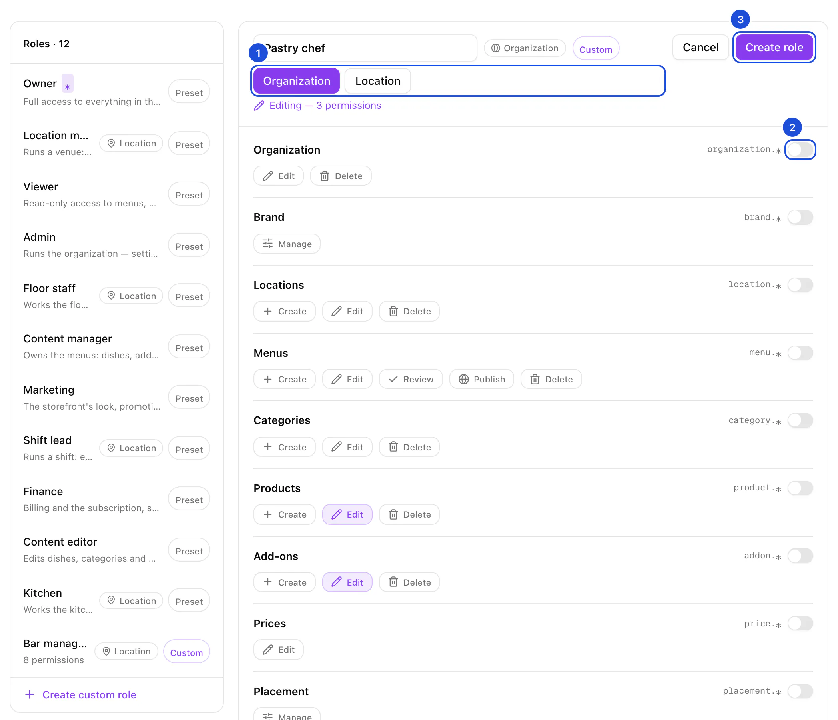The width and height of the screenshot is (838, 720).
Task: Open the Kitchen role entry
Action: coord(116,601)
